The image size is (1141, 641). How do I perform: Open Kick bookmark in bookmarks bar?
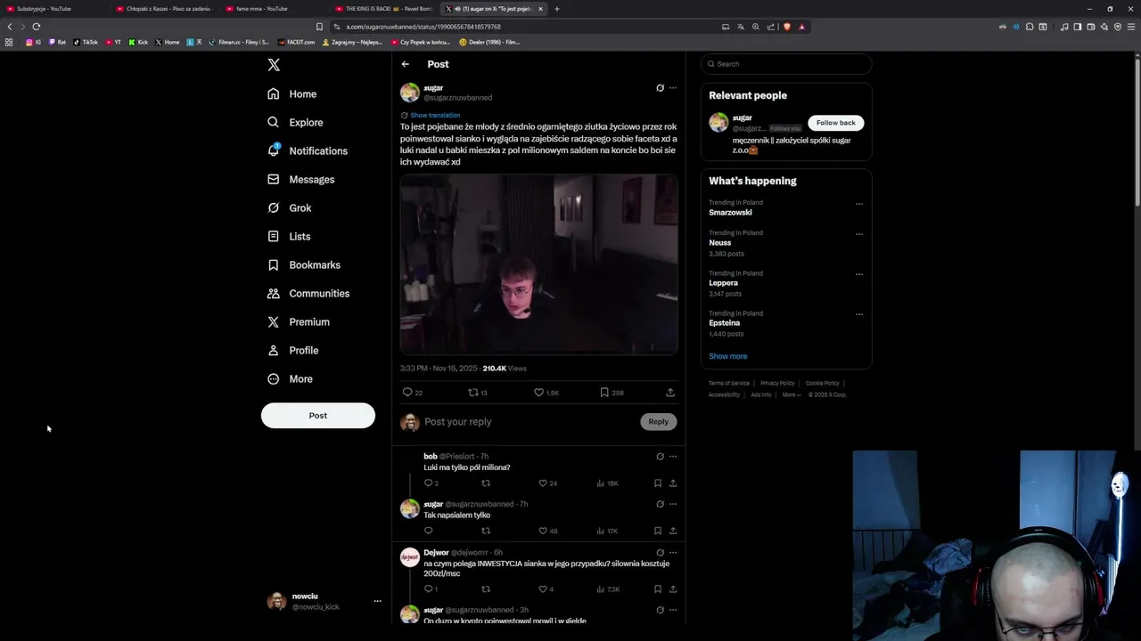point(138,42)
